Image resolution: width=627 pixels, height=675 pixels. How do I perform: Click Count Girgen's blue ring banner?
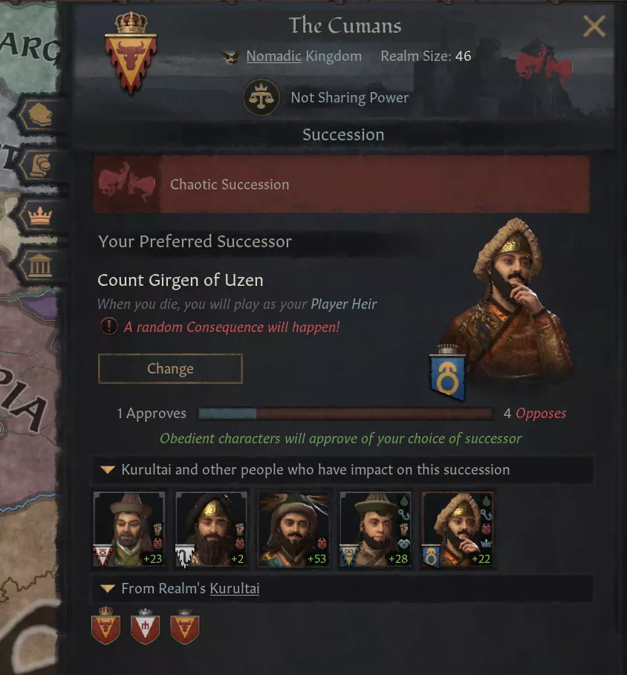[448, 372]
